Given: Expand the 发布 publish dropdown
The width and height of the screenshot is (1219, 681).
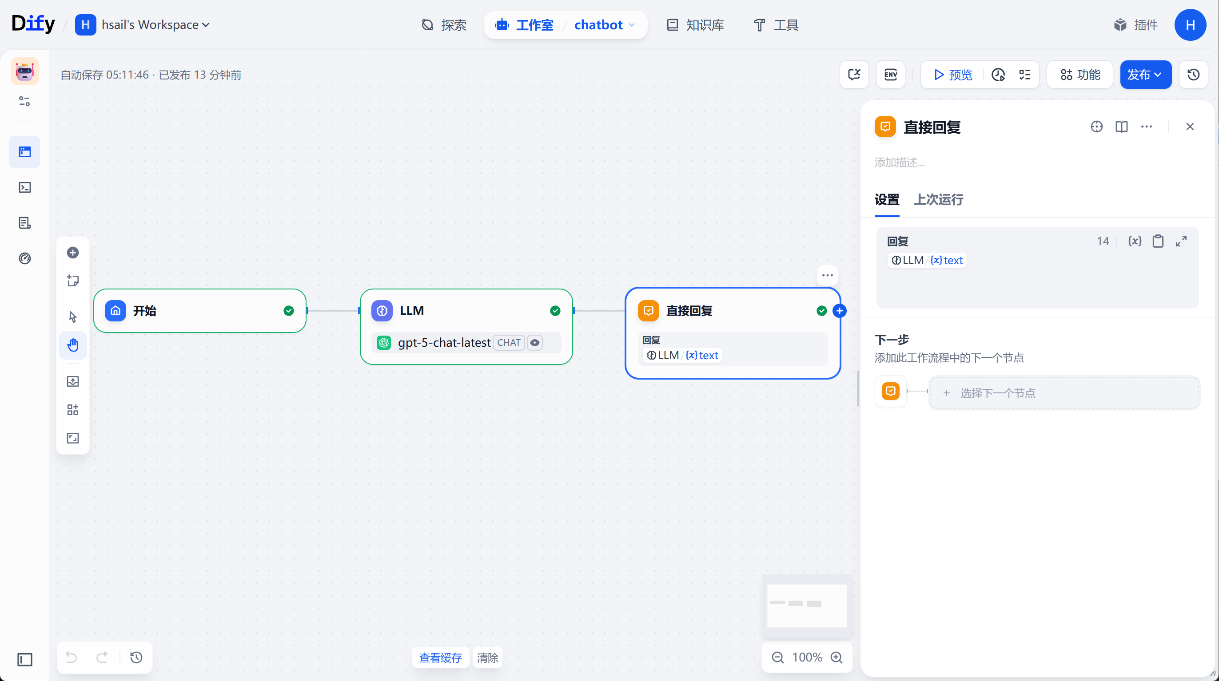Looking at the screenshot, I should [1145, 74].
